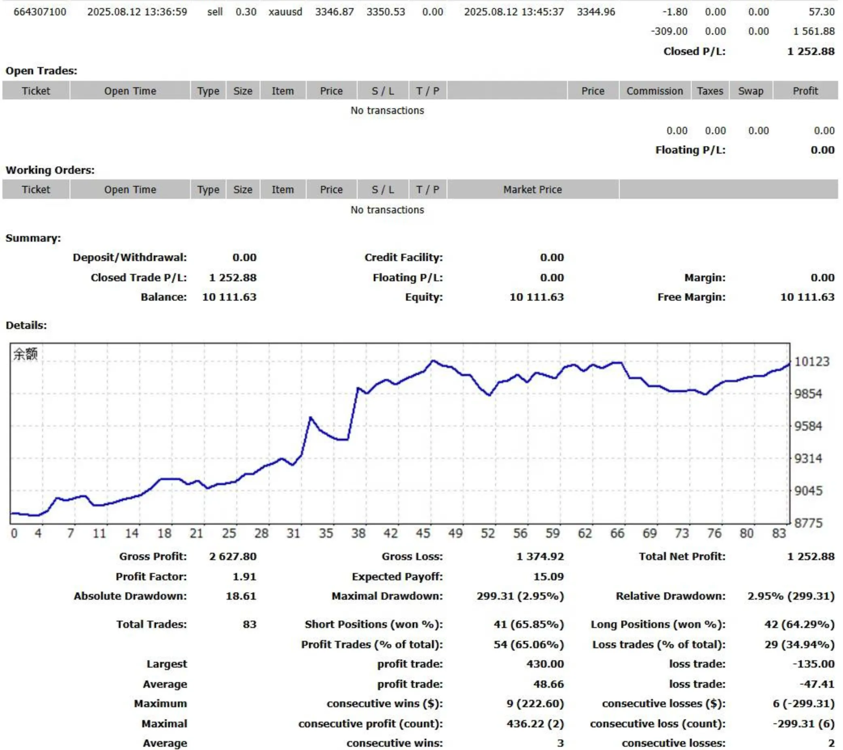
Task: Click the Maximal Drawdown value
Action: (520, 596)
